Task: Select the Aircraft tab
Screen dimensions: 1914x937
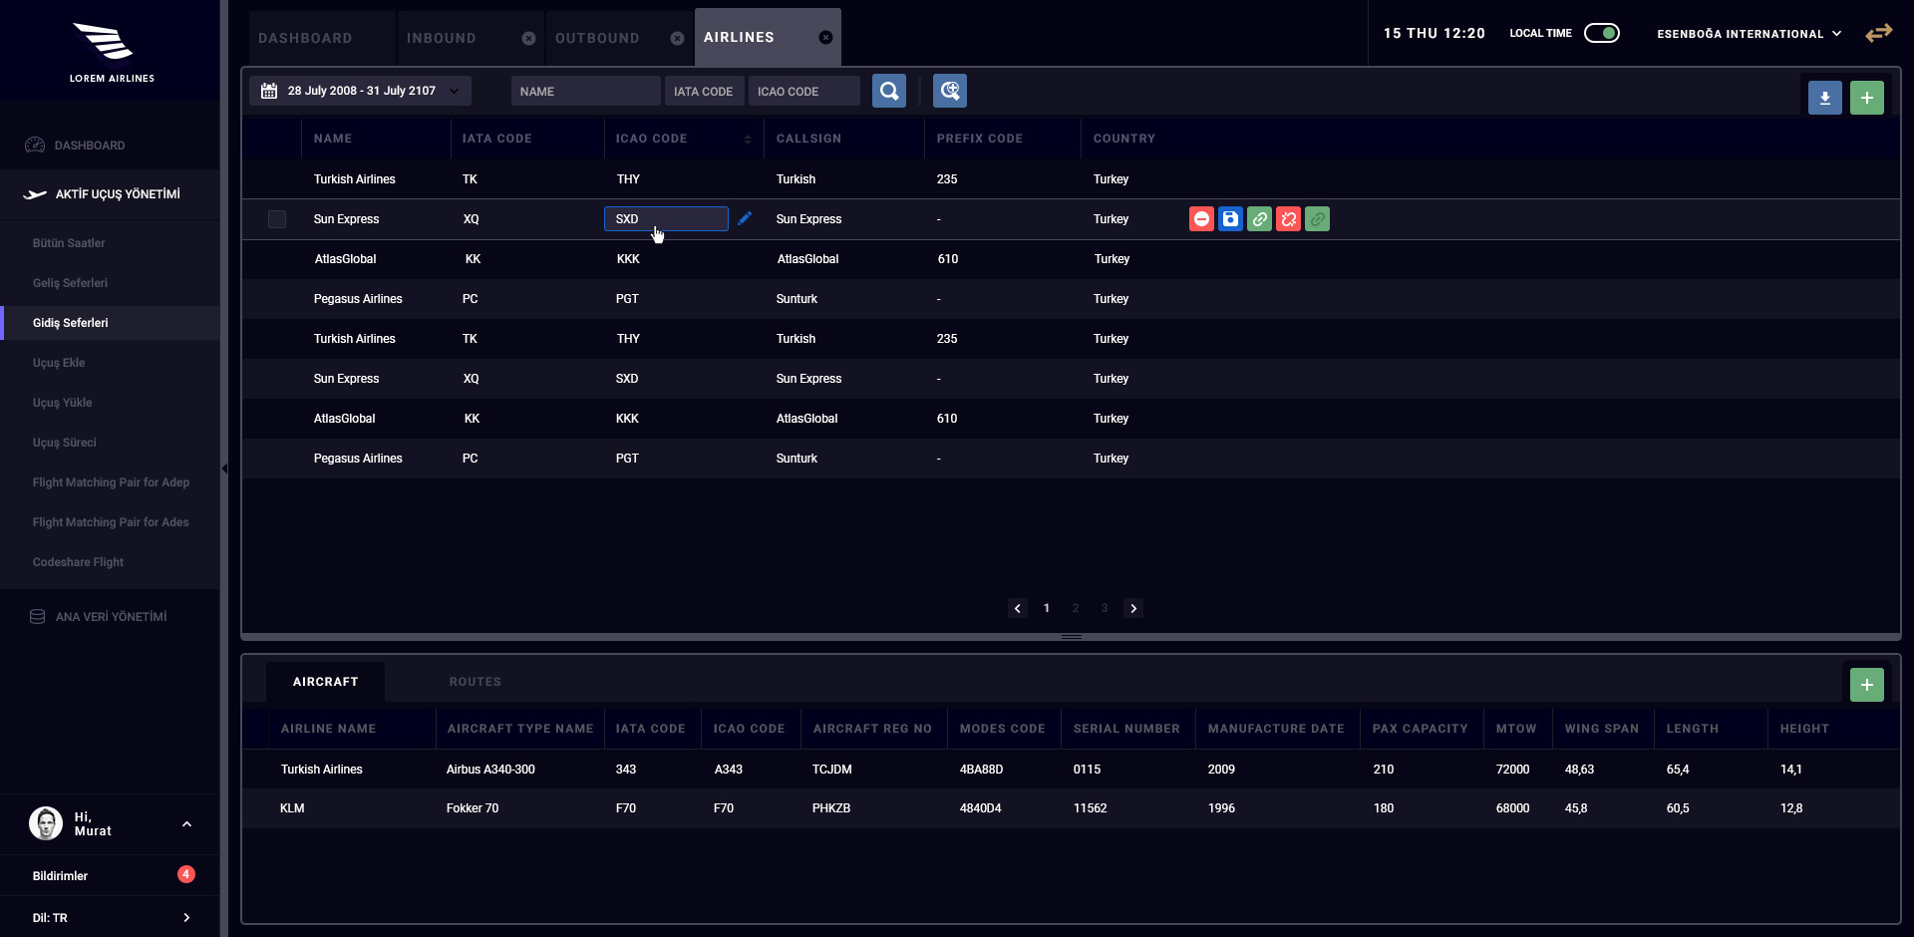Action: pos(325,682)
